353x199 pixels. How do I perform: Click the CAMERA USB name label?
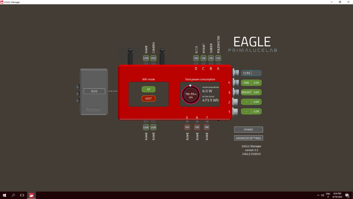click(154, 48)
